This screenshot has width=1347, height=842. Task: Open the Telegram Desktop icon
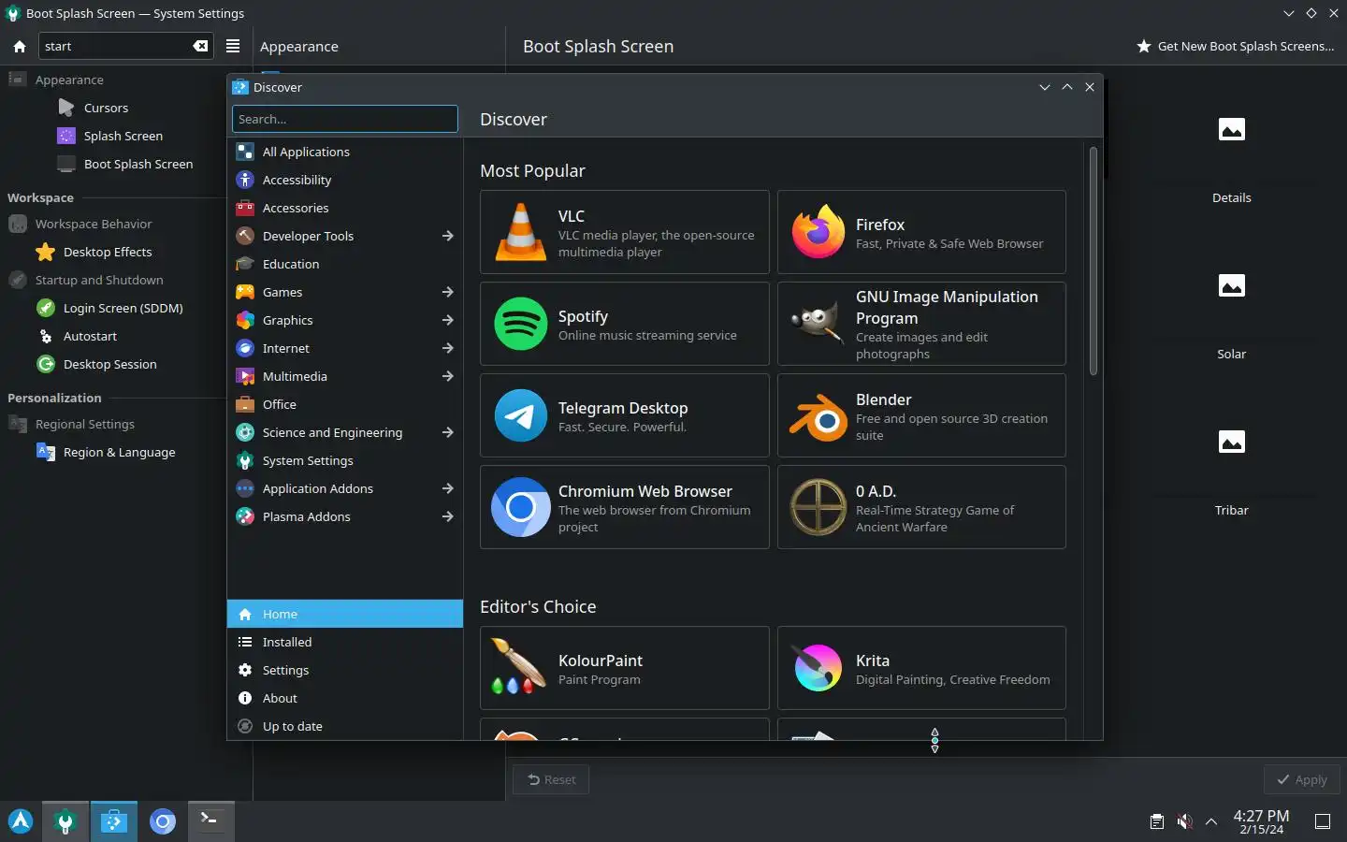click(520, 415)
